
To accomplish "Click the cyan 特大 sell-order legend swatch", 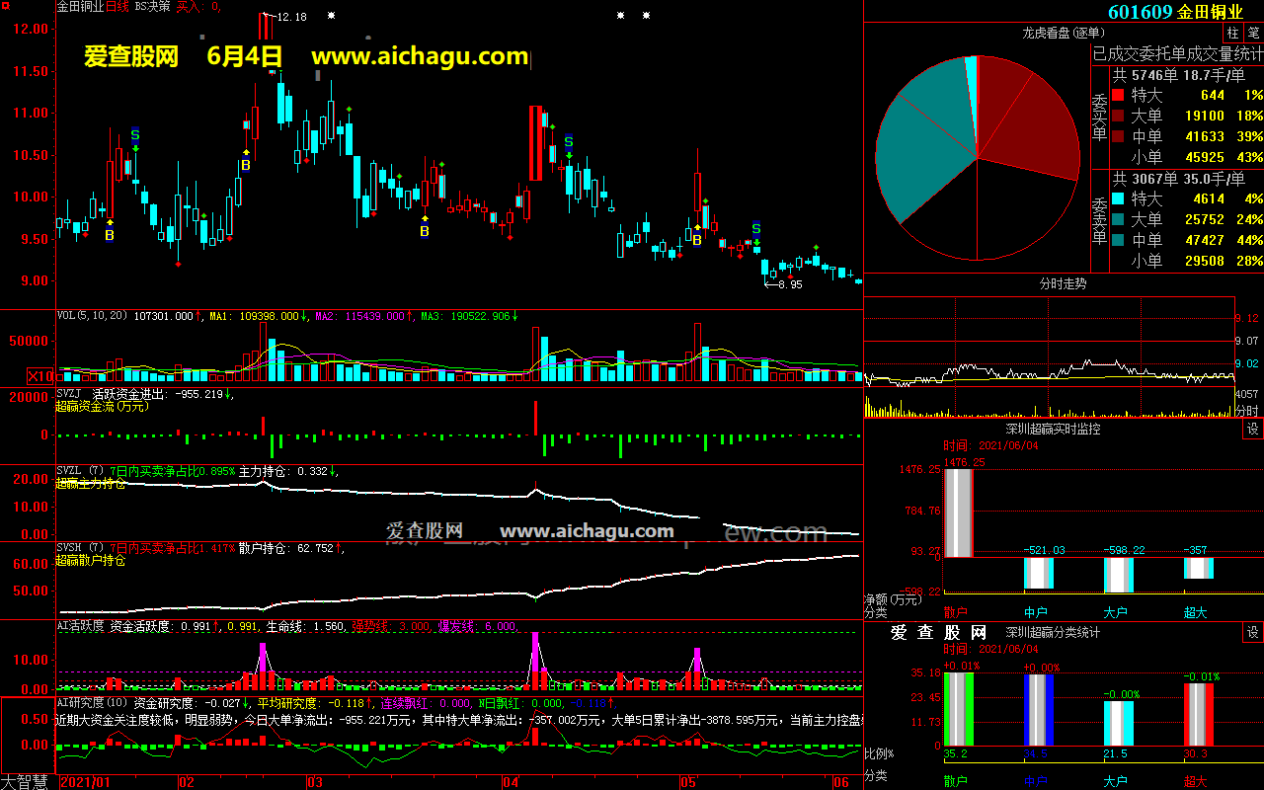I will (1118, 198).
